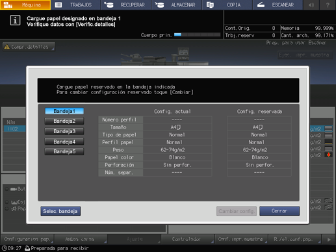Open Controlador bottom menu
This screenshot has height=252, width=336.
click(x=188, y=239)
